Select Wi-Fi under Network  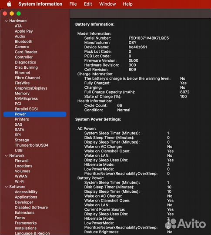tap(20, 181)
